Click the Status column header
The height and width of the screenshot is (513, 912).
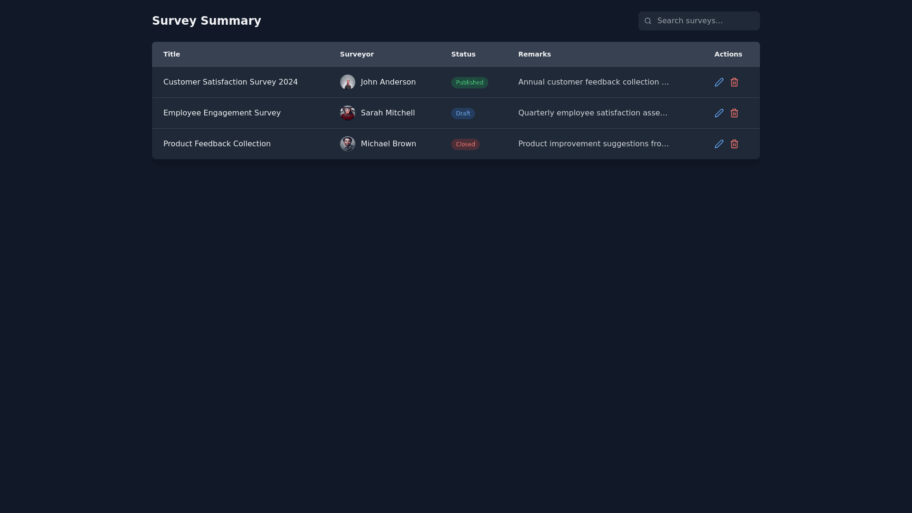[463, 54]
